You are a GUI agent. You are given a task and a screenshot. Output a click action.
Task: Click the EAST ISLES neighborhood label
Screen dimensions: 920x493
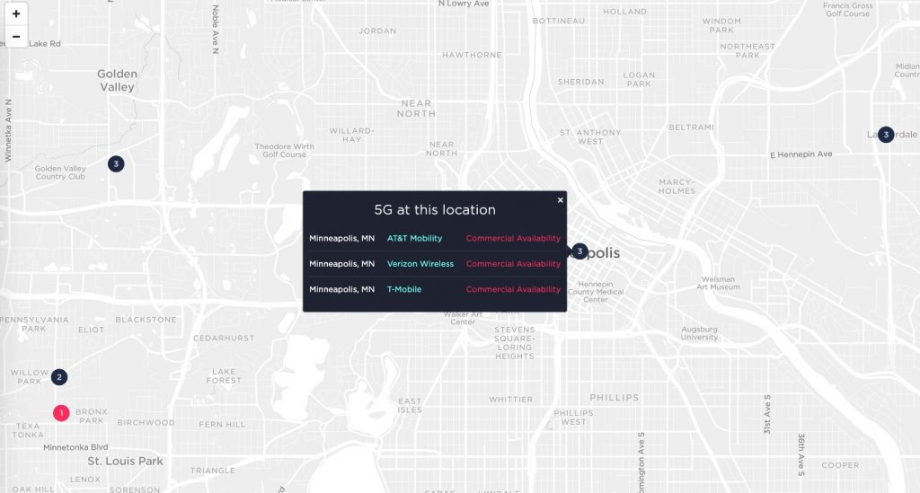(410, 406)
